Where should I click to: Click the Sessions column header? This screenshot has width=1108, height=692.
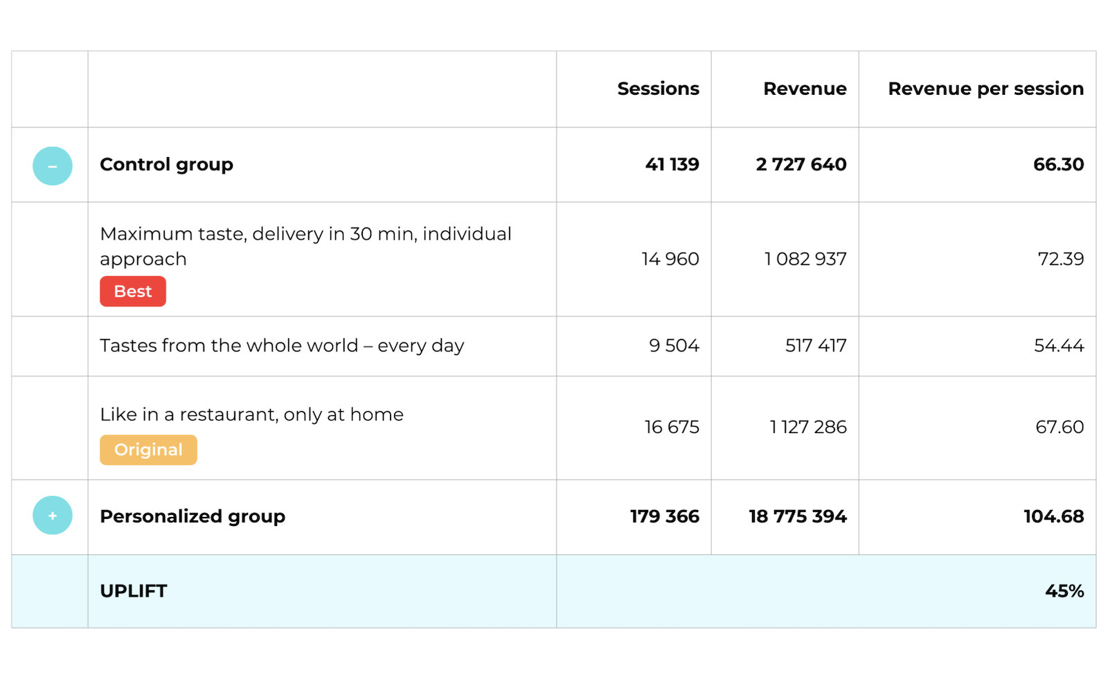(658, 89)
